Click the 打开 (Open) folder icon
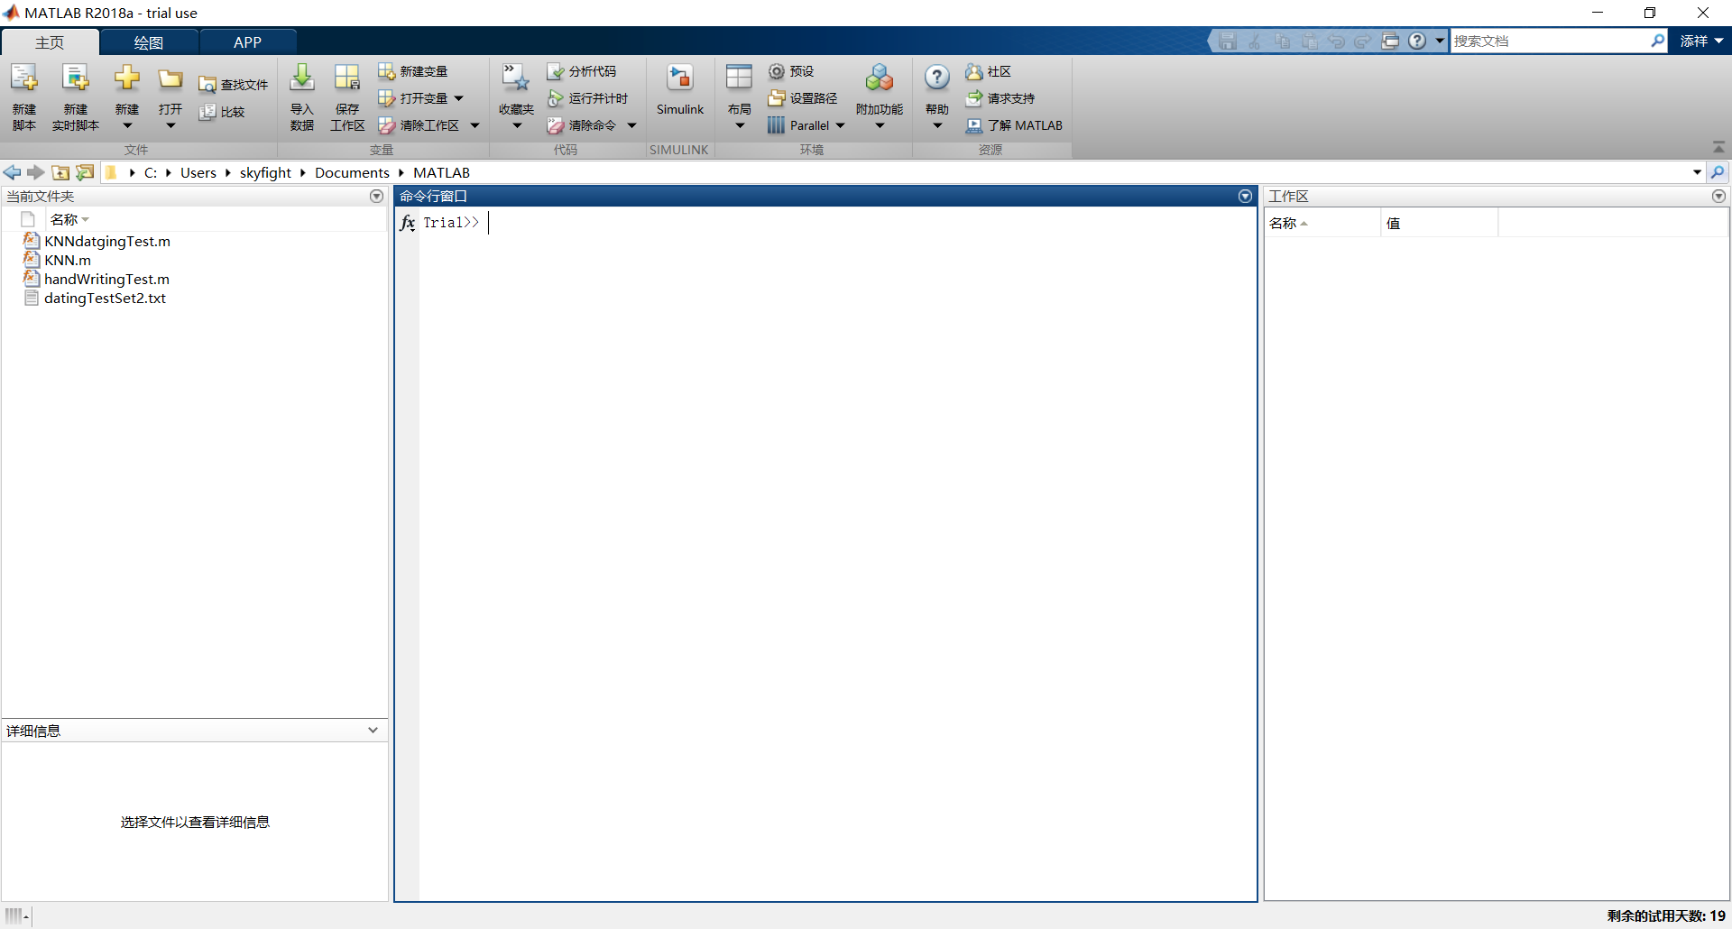 (x=170, y=79)
